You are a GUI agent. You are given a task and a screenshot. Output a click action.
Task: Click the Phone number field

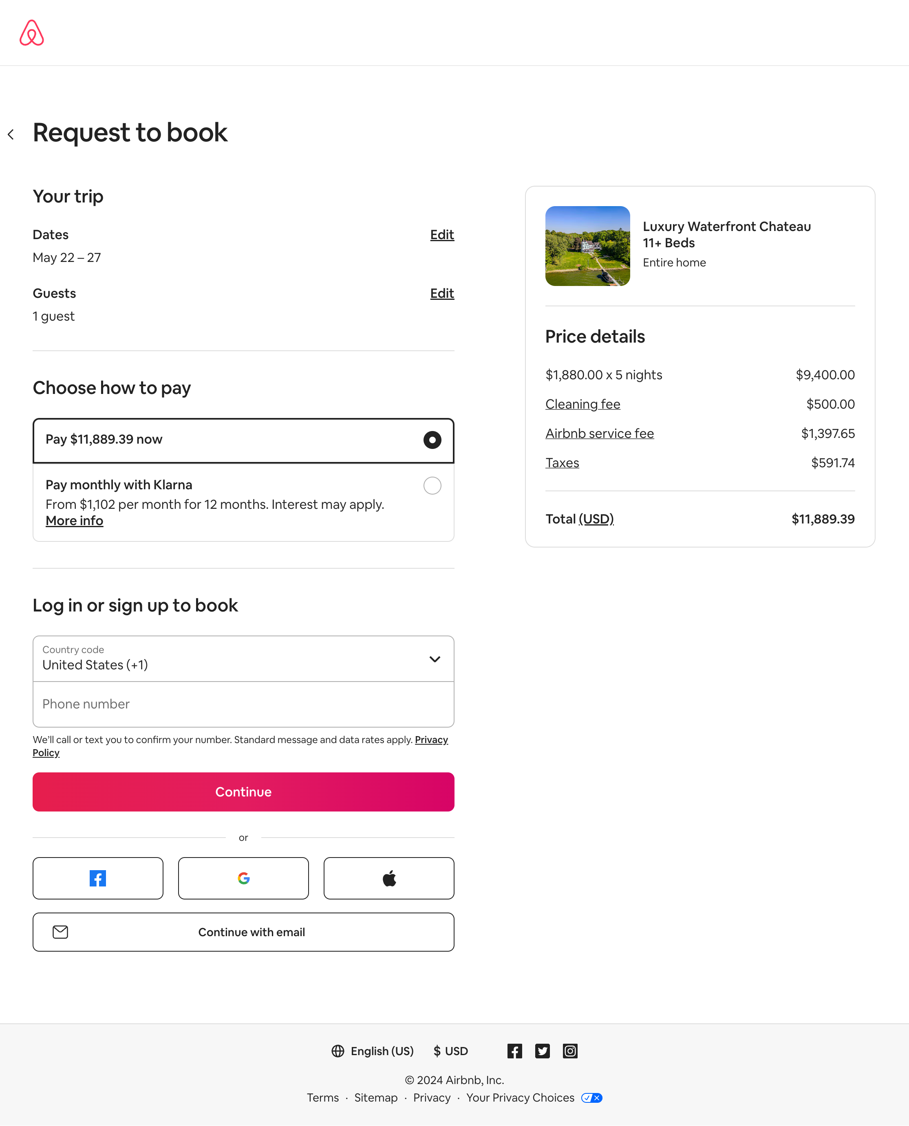tap(243, 704)
